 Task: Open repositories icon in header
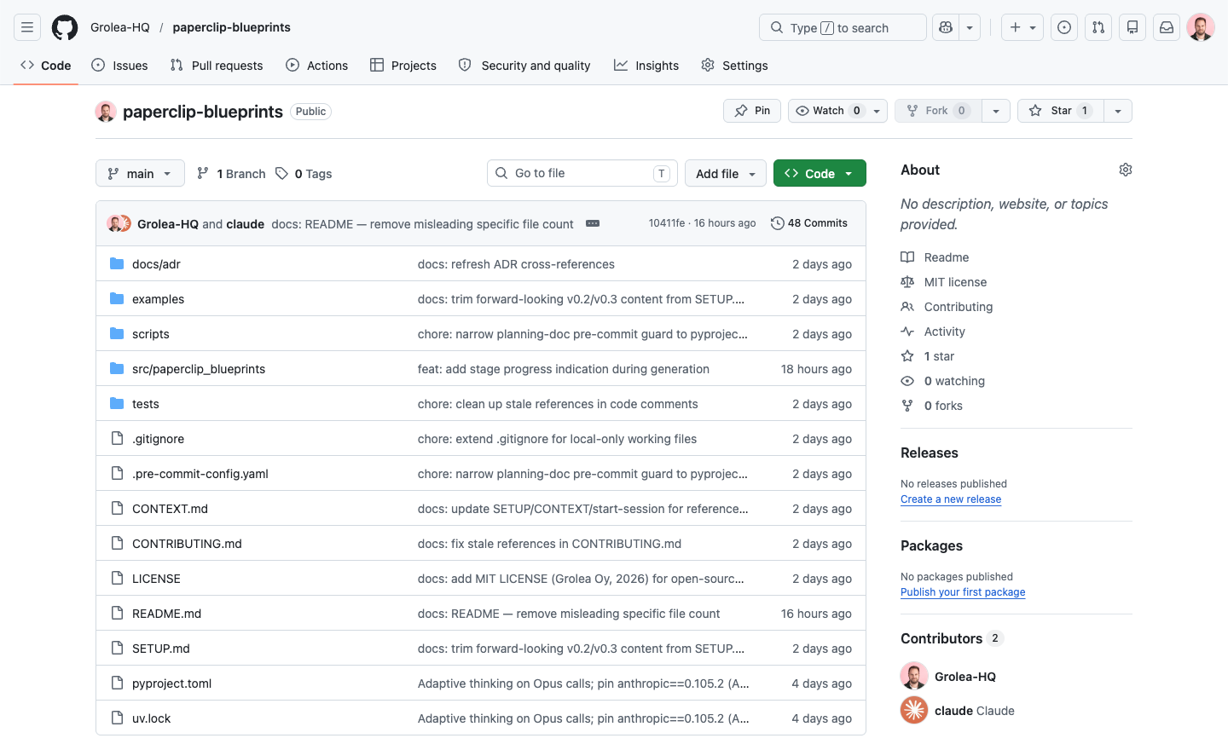(x=1132, y=27)
